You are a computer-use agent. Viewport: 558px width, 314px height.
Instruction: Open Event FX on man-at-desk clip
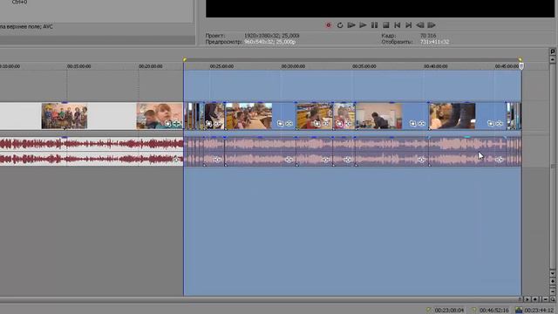point(422,124)
